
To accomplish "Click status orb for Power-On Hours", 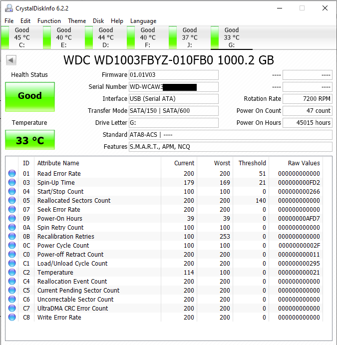I will (12, 219).
